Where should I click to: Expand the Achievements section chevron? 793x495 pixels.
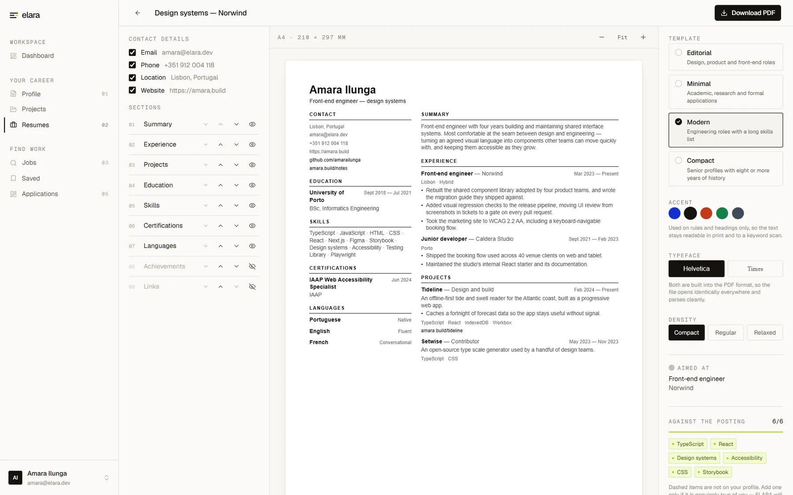coord(206,266)
